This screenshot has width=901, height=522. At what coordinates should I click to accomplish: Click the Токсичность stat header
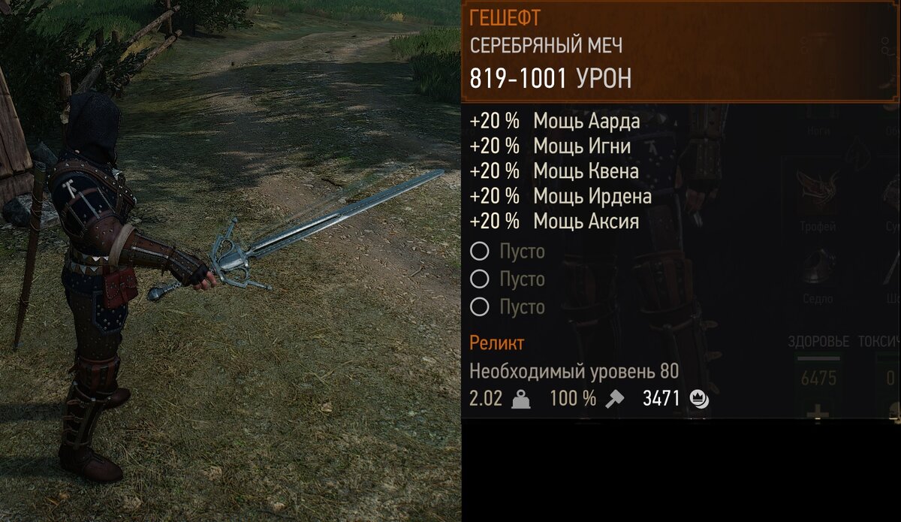[878, 342]
